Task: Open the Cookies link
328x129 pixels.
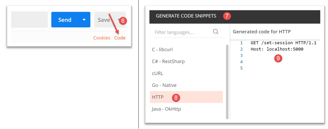Action: 102,38
